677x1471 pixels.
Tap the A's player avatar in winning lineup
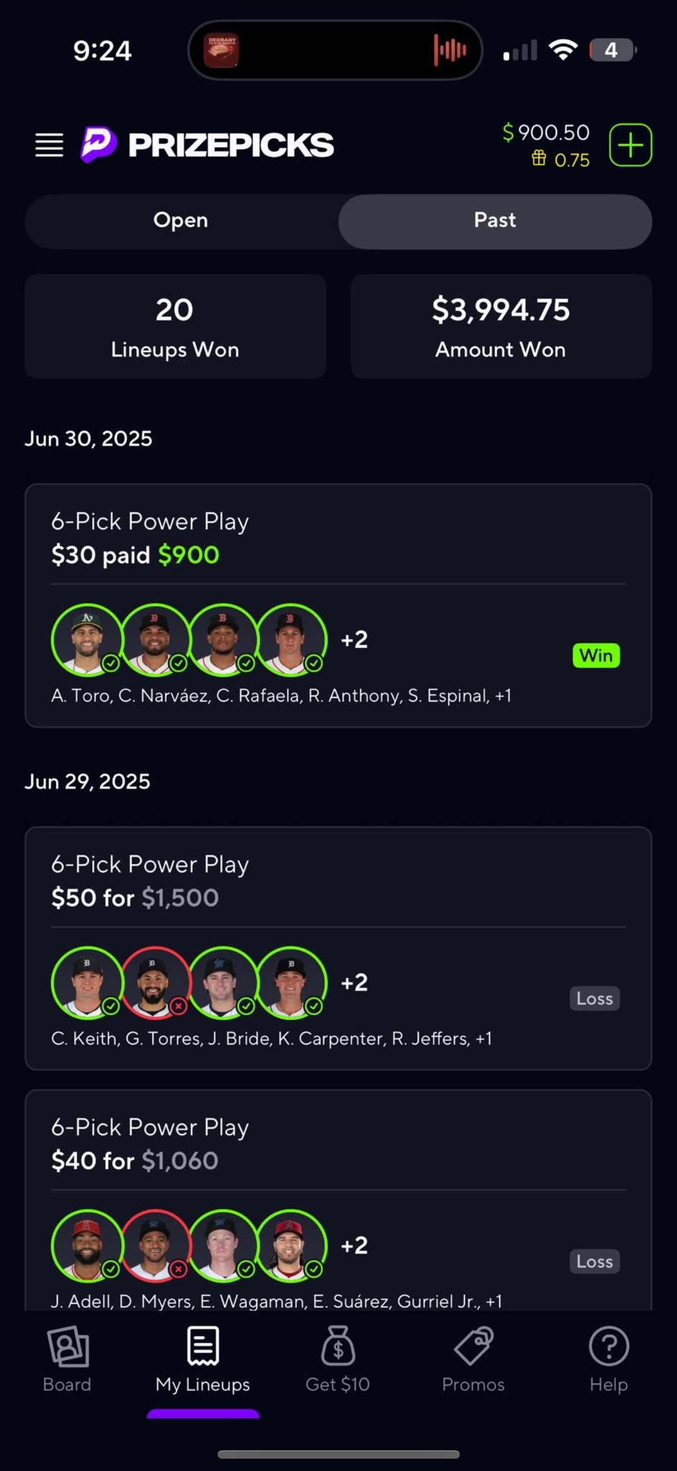[87, 640]
